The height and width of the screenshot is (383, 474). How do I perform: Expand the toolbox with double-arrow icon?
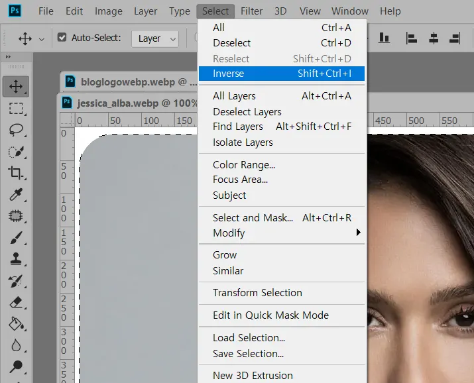point(8,57)
